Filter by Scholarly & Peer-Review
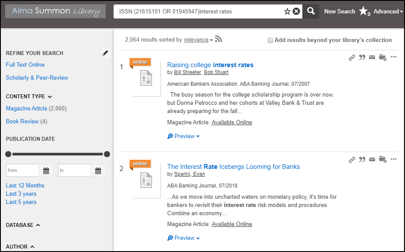This screenshot has height=252, width=405. tap(37, 78)
